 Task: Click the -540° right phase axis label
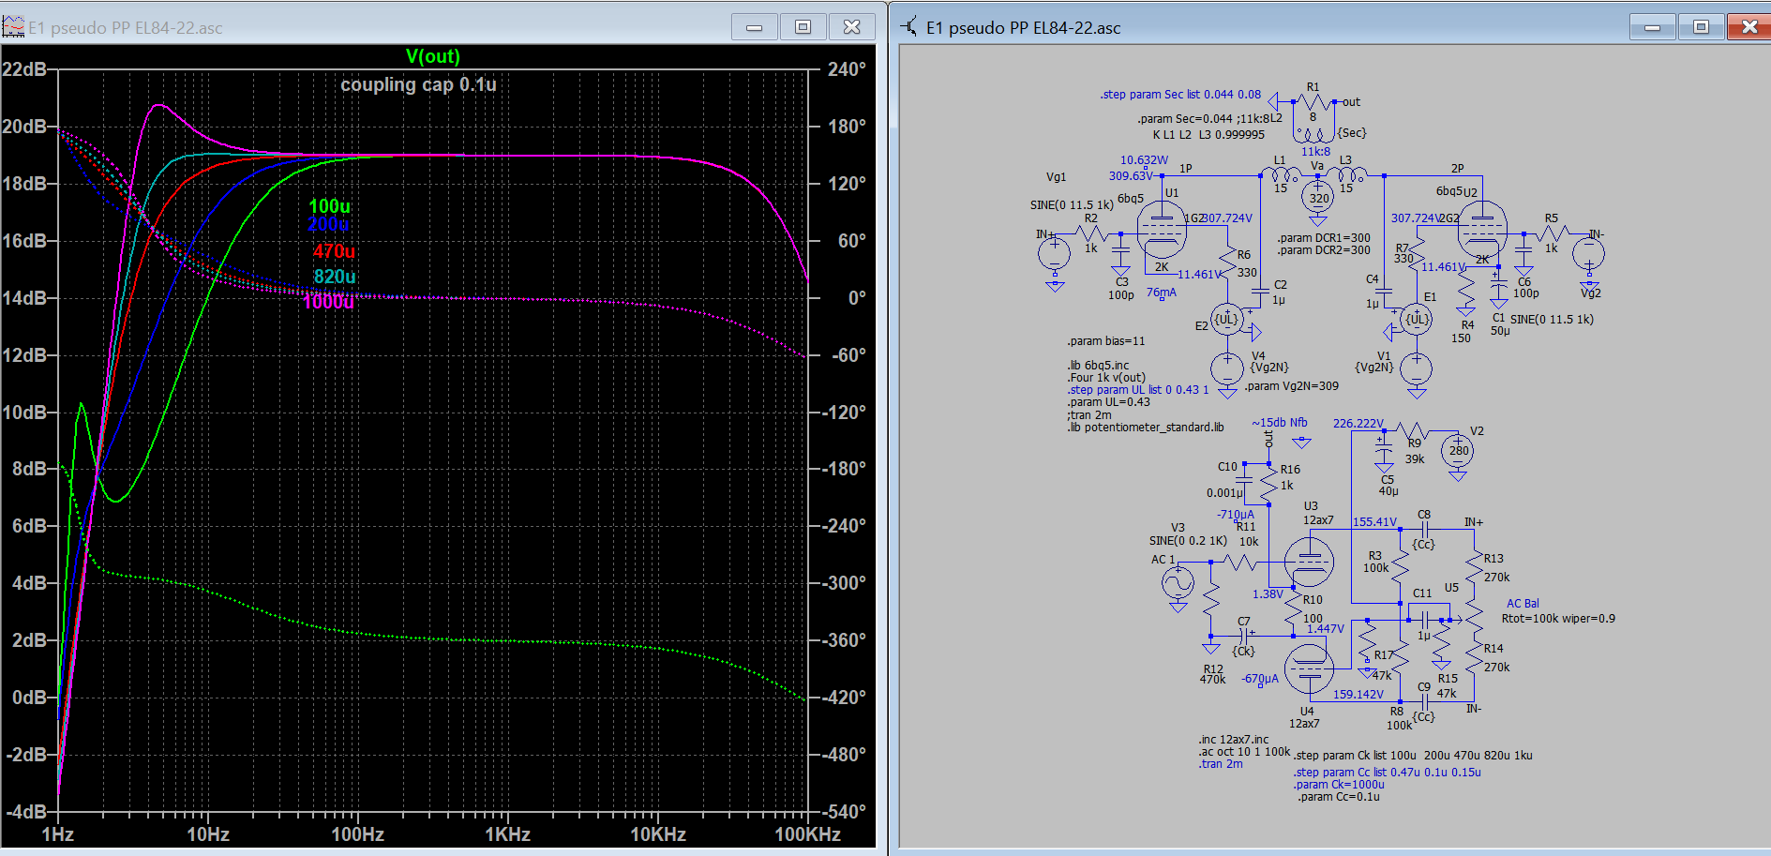click(845, 812)
